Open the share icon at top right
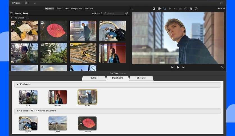The height and width of the screenshot is (136, 235). [221, 3]
